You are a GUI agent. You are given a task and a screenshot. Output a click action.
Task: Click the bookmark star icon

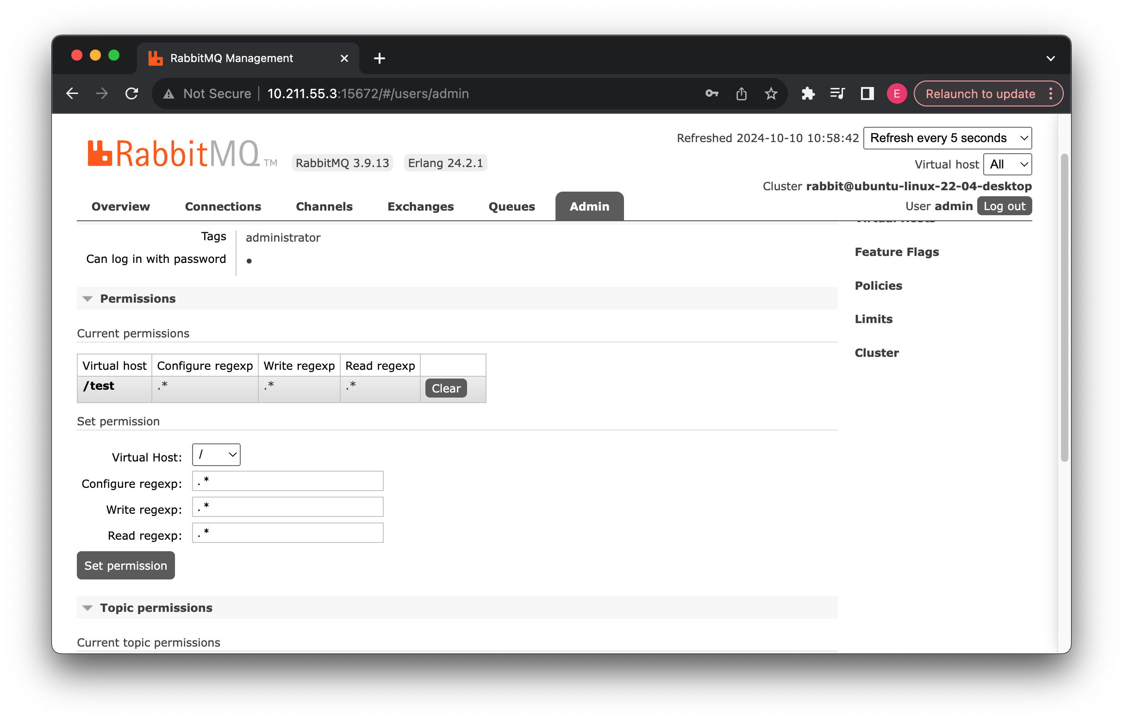pyautogui.click(x=771, y=94)
